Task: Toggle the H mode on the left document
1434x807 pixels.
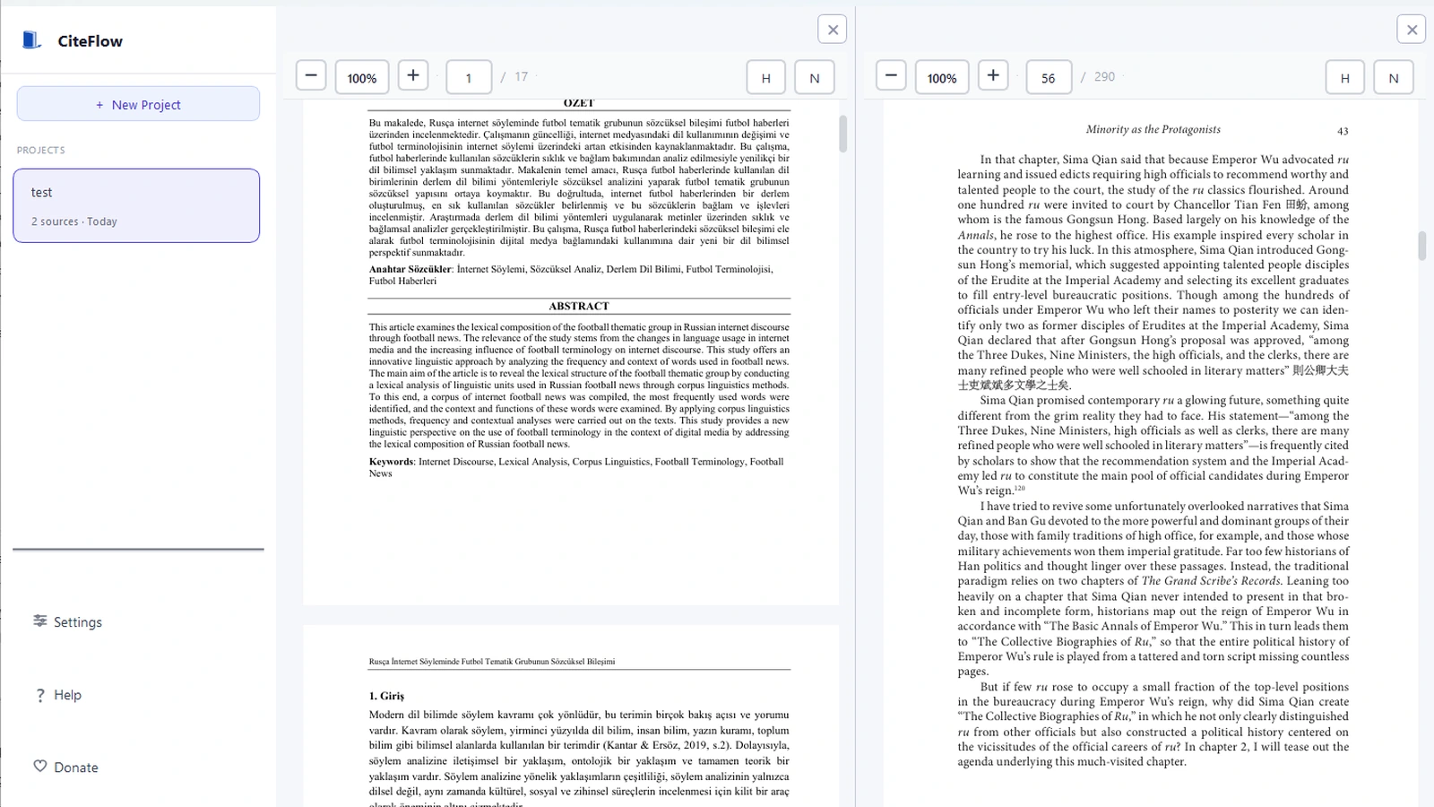Action: 765,77
